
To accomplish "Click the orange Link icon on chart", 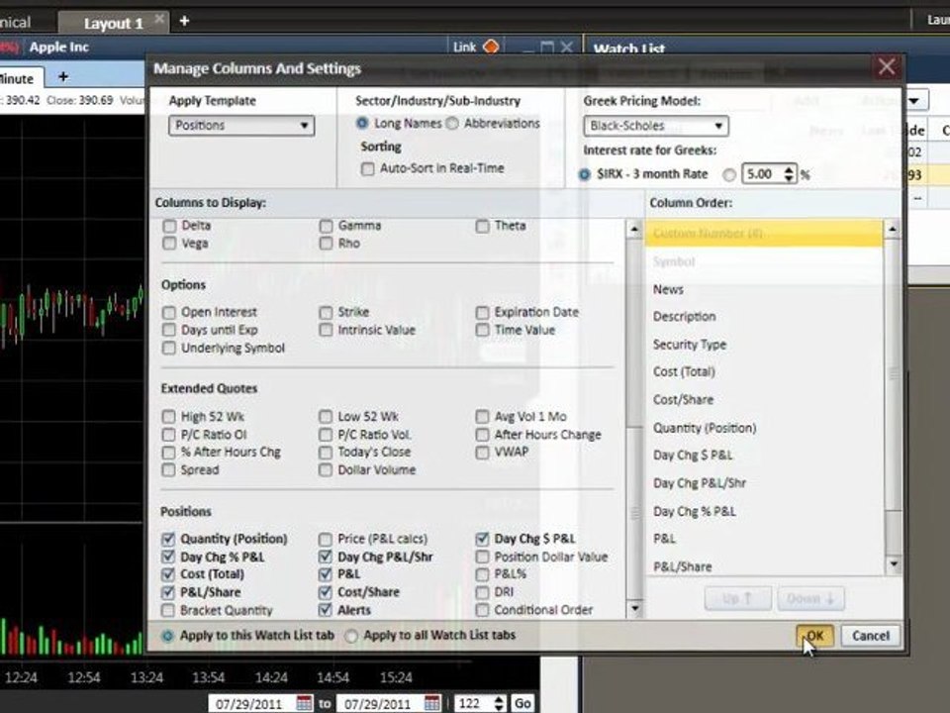I will [x=491, y=47].
